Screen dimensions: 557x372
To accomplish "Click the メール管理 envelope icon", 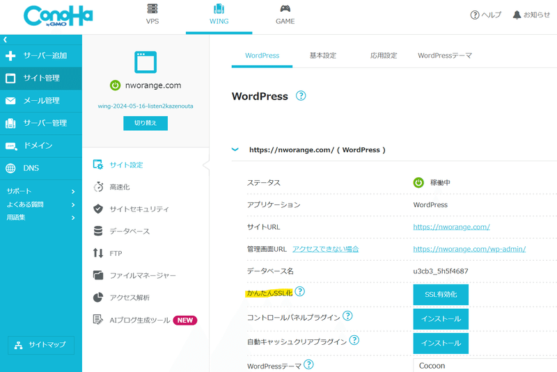I will (10, 101).
